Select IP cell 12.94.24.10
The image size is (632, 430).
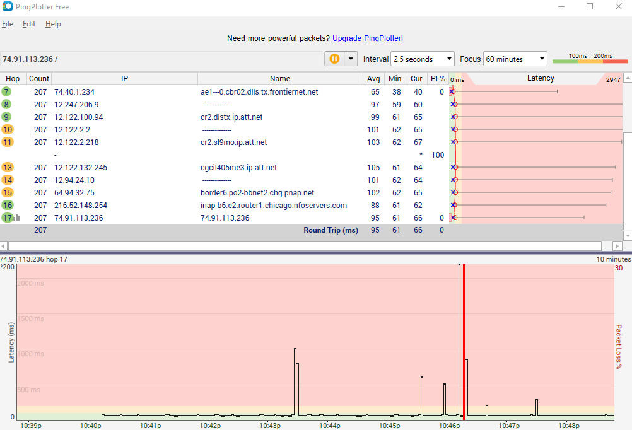click(74, 180)
